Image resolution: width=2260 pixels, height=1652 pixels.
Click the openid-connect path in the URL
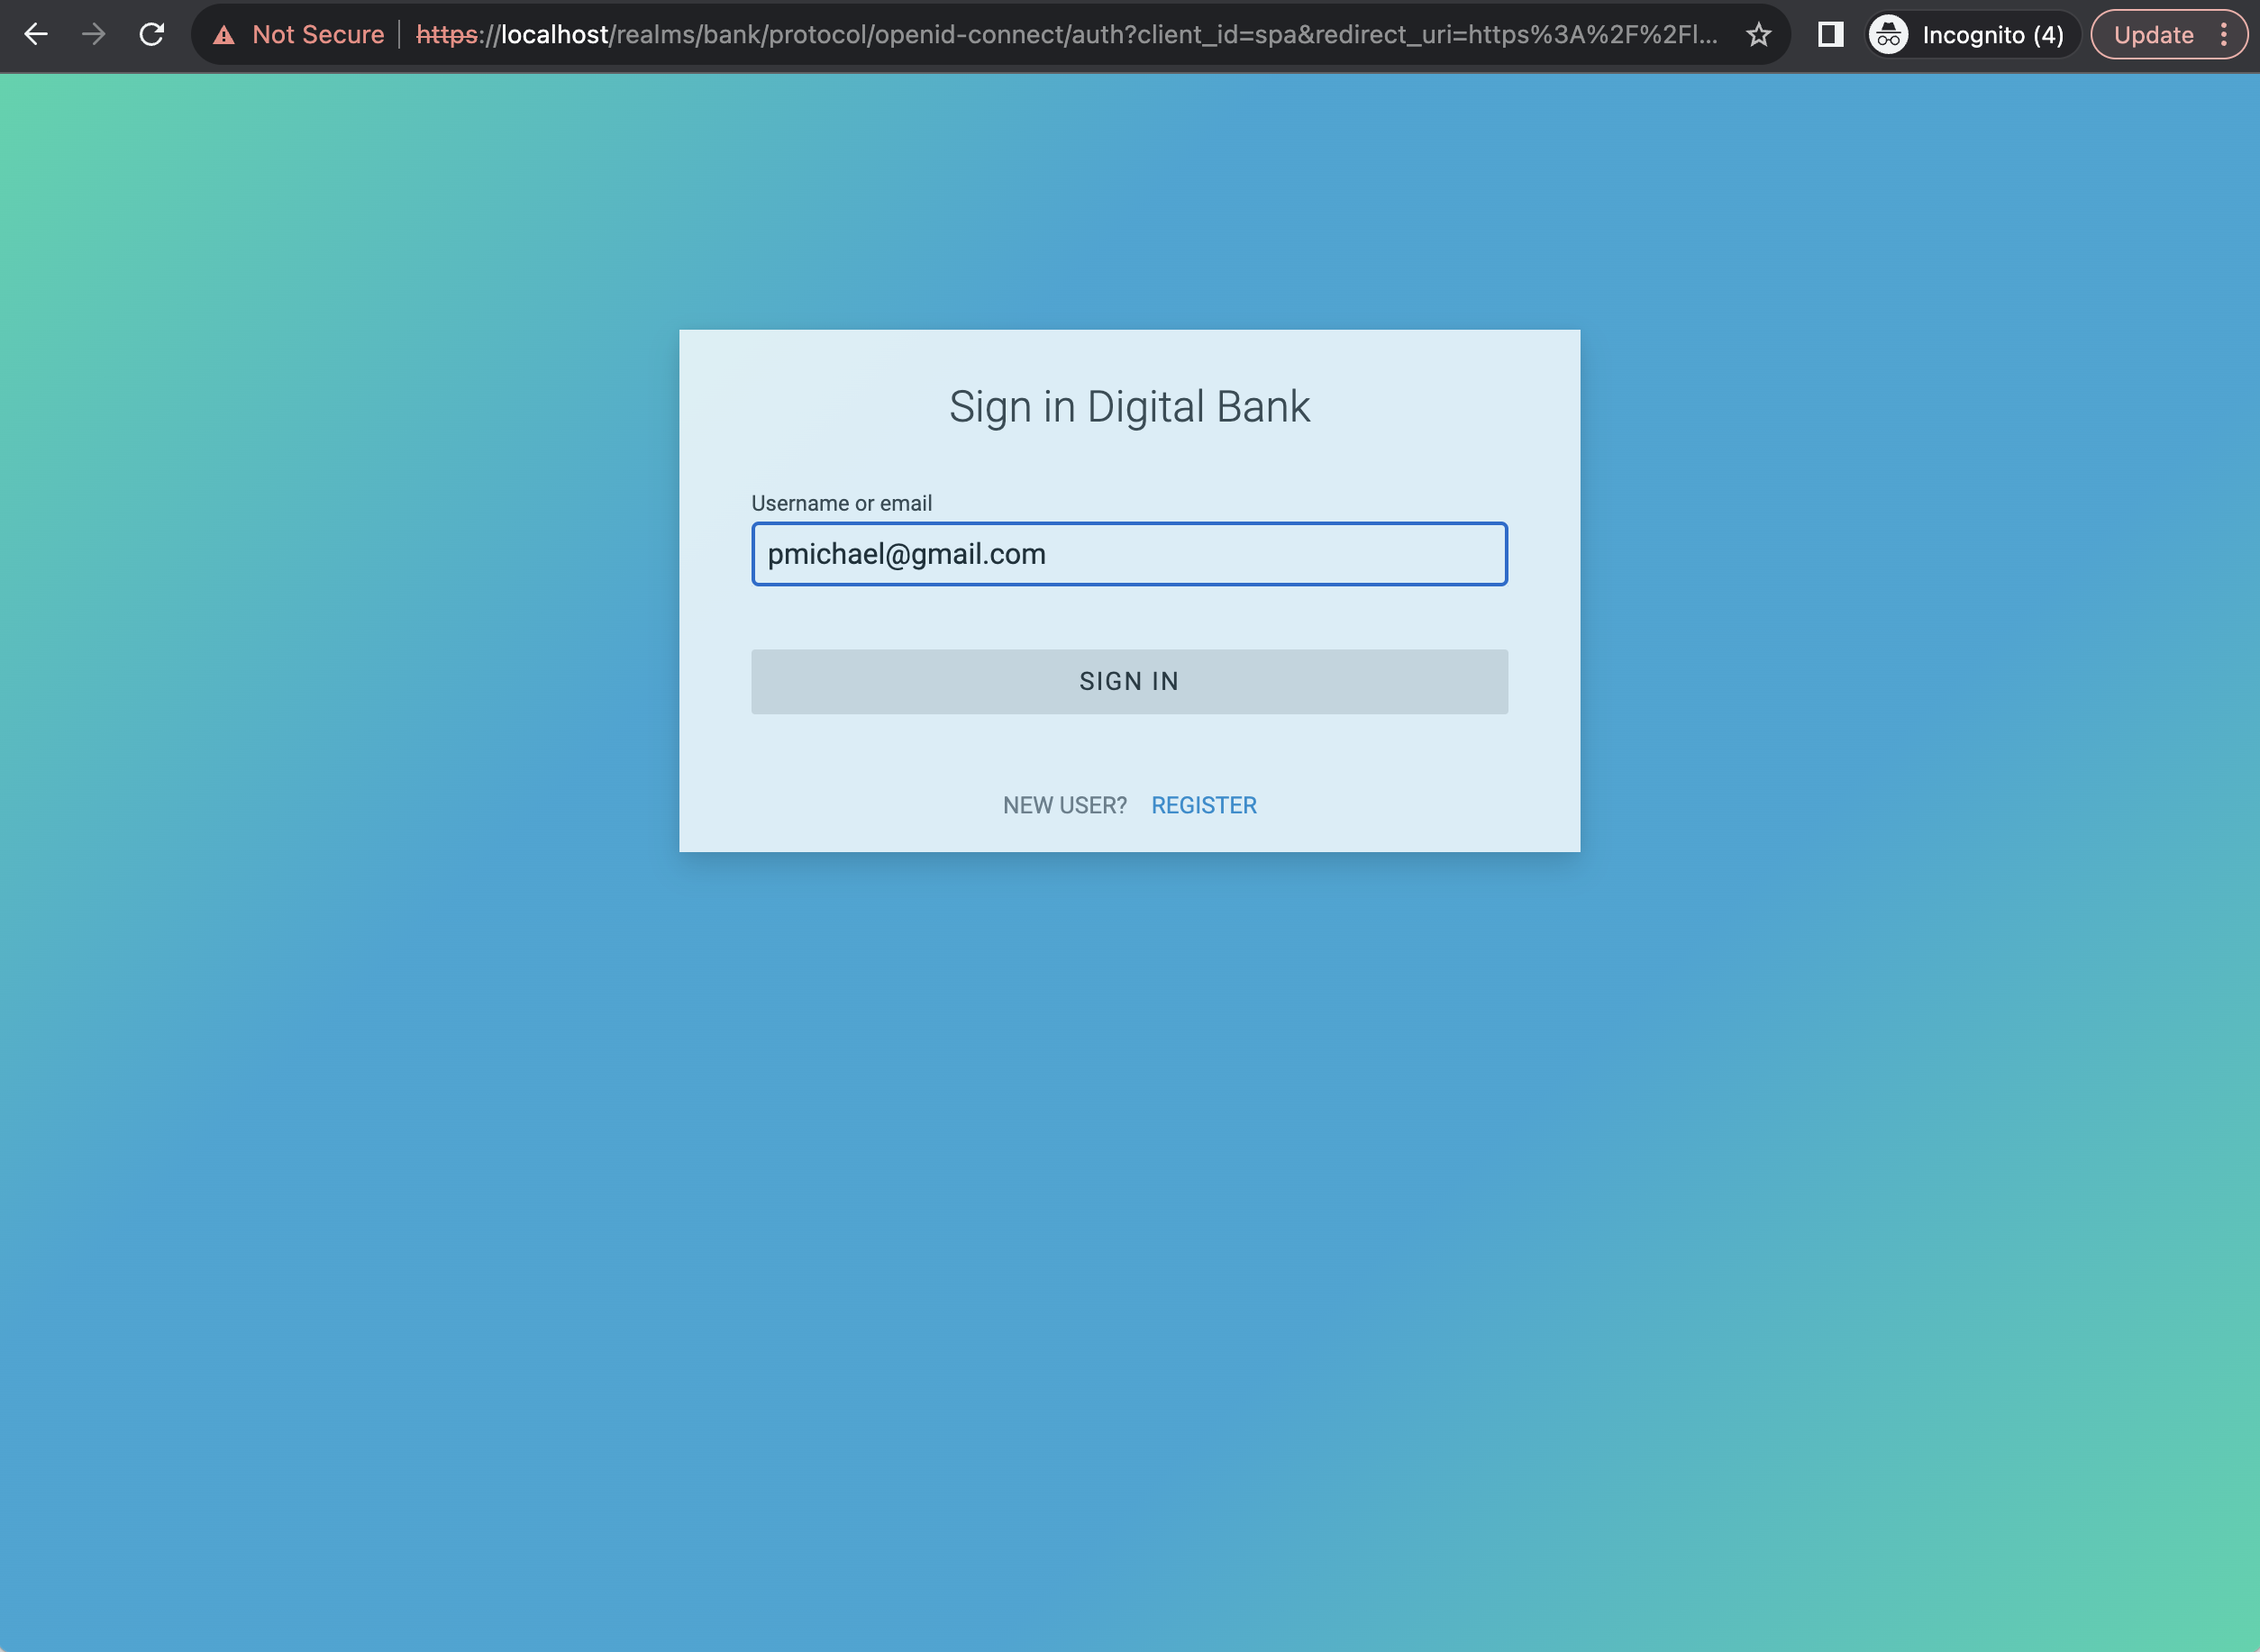click(969, 35)
